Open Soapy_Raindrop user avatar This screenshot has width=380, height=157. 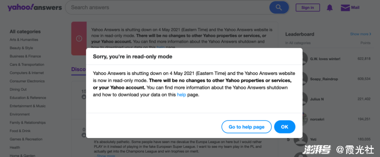pos(305,79)
